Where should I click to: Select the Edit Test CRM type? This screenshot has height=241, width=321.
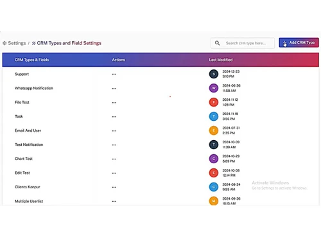tap(22, 173)
